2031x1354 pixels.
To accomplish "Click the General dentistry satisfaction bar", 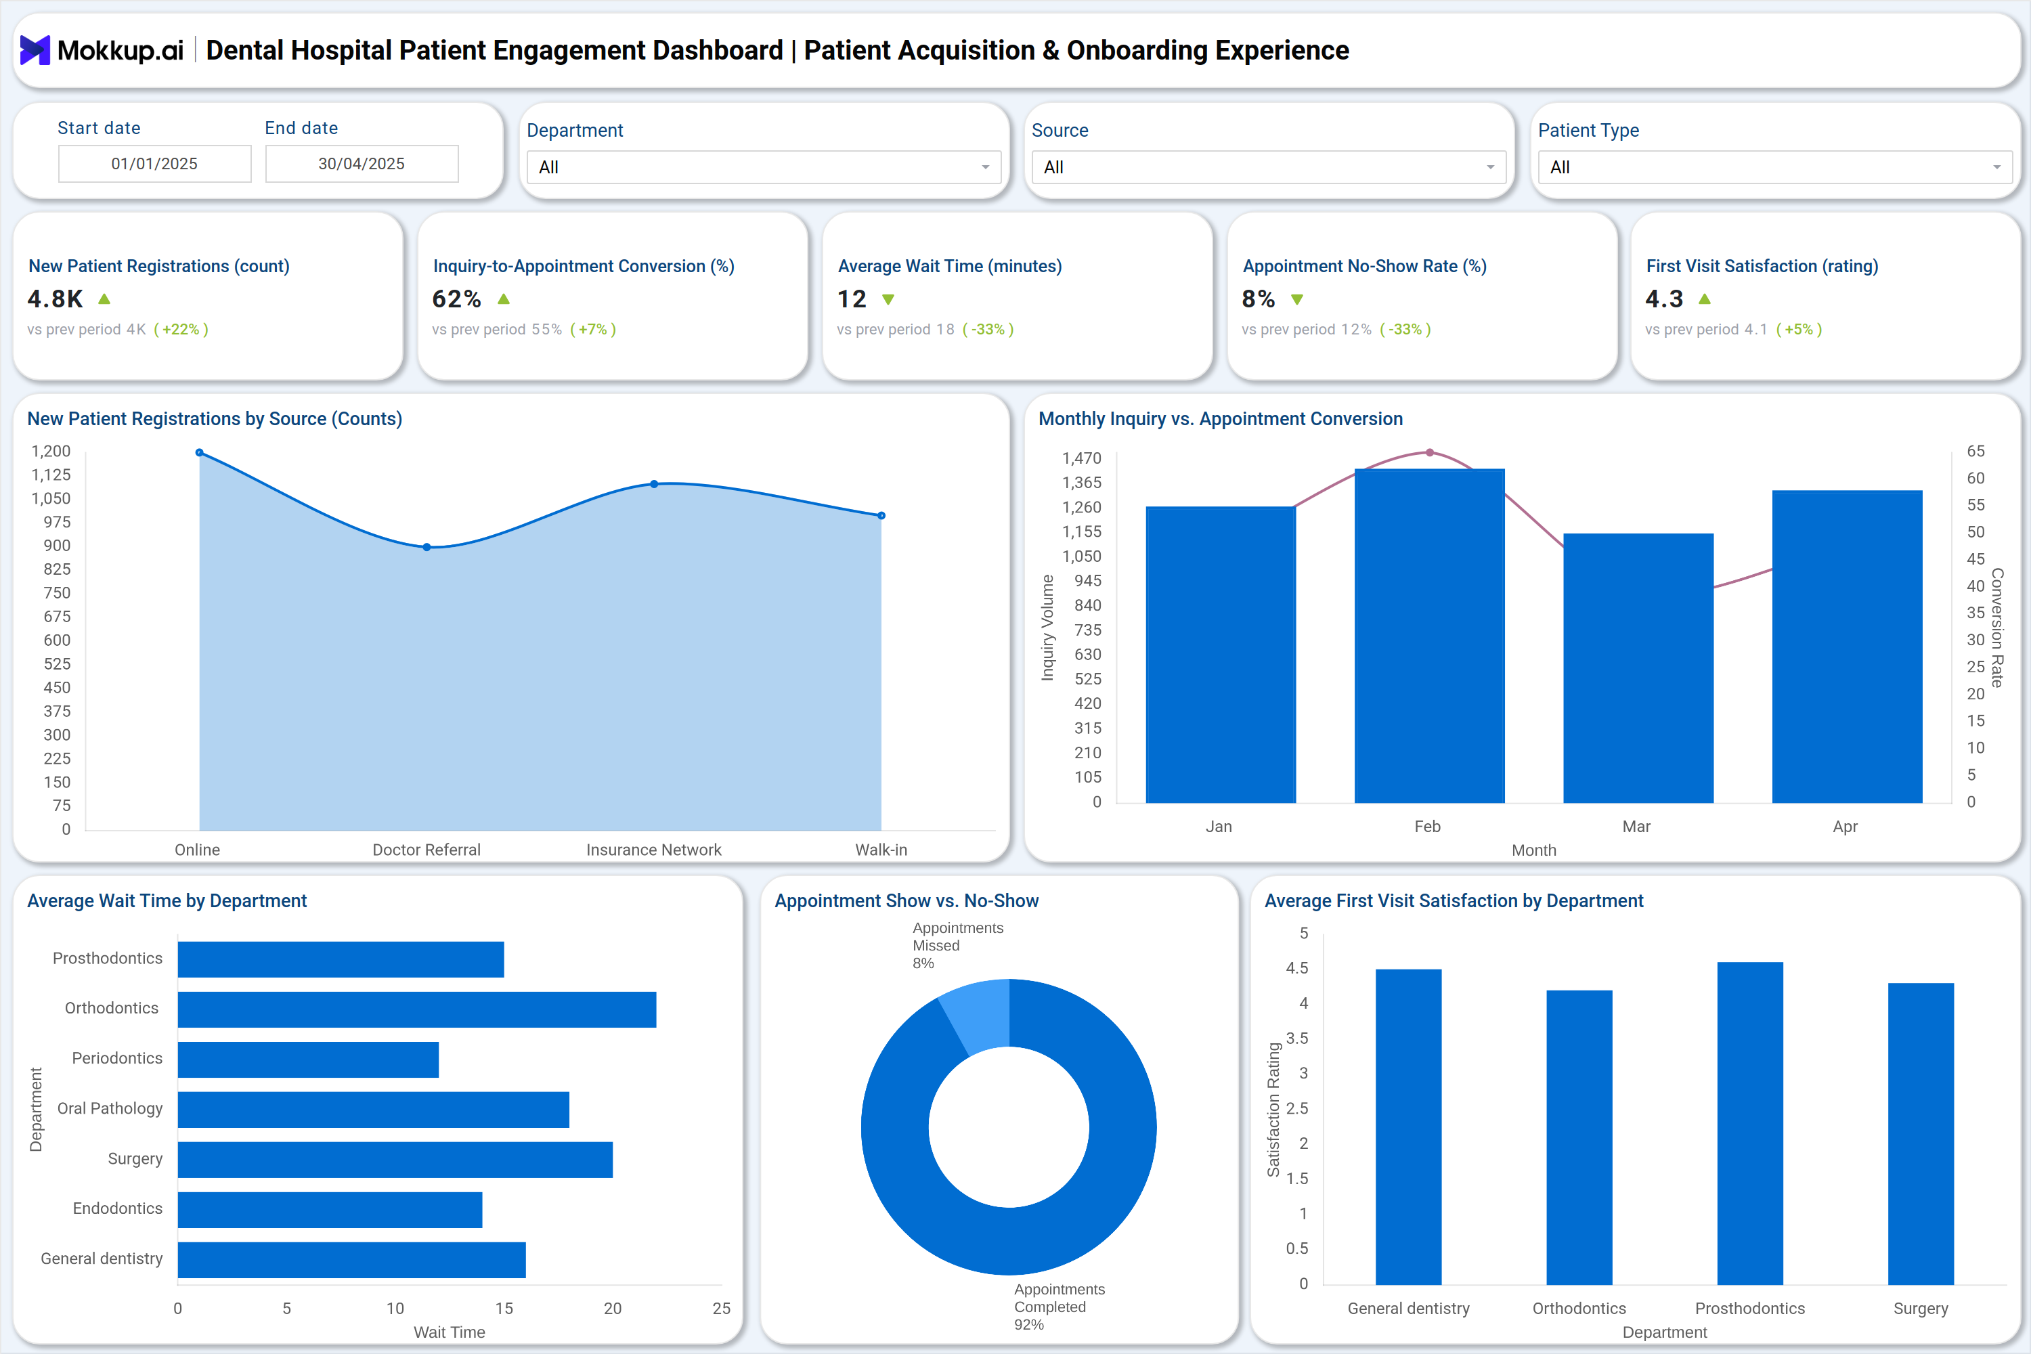I will (1408, 1127).
